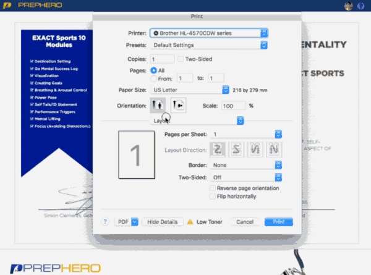Open the Paper Size US Letter dropdown
Viewport: 371px width, 275px height.
pyautogui.click(x=190, y=90)
